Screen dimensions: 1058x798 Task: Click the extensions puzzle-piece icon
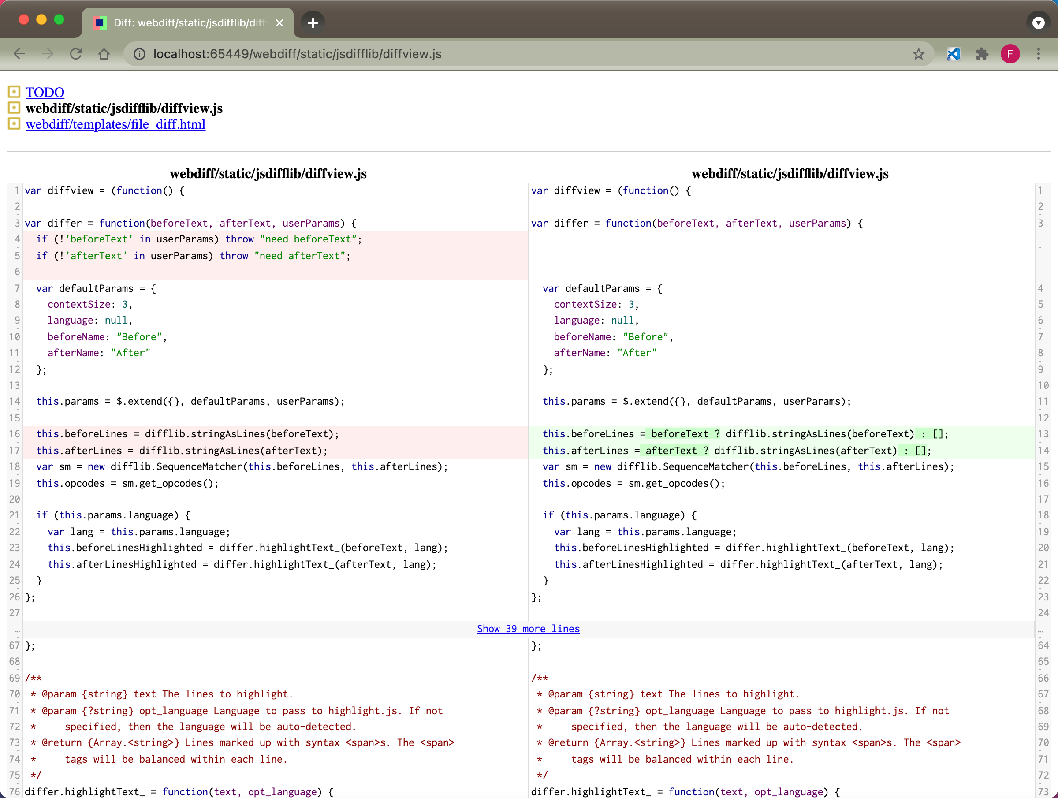[982, 54]
